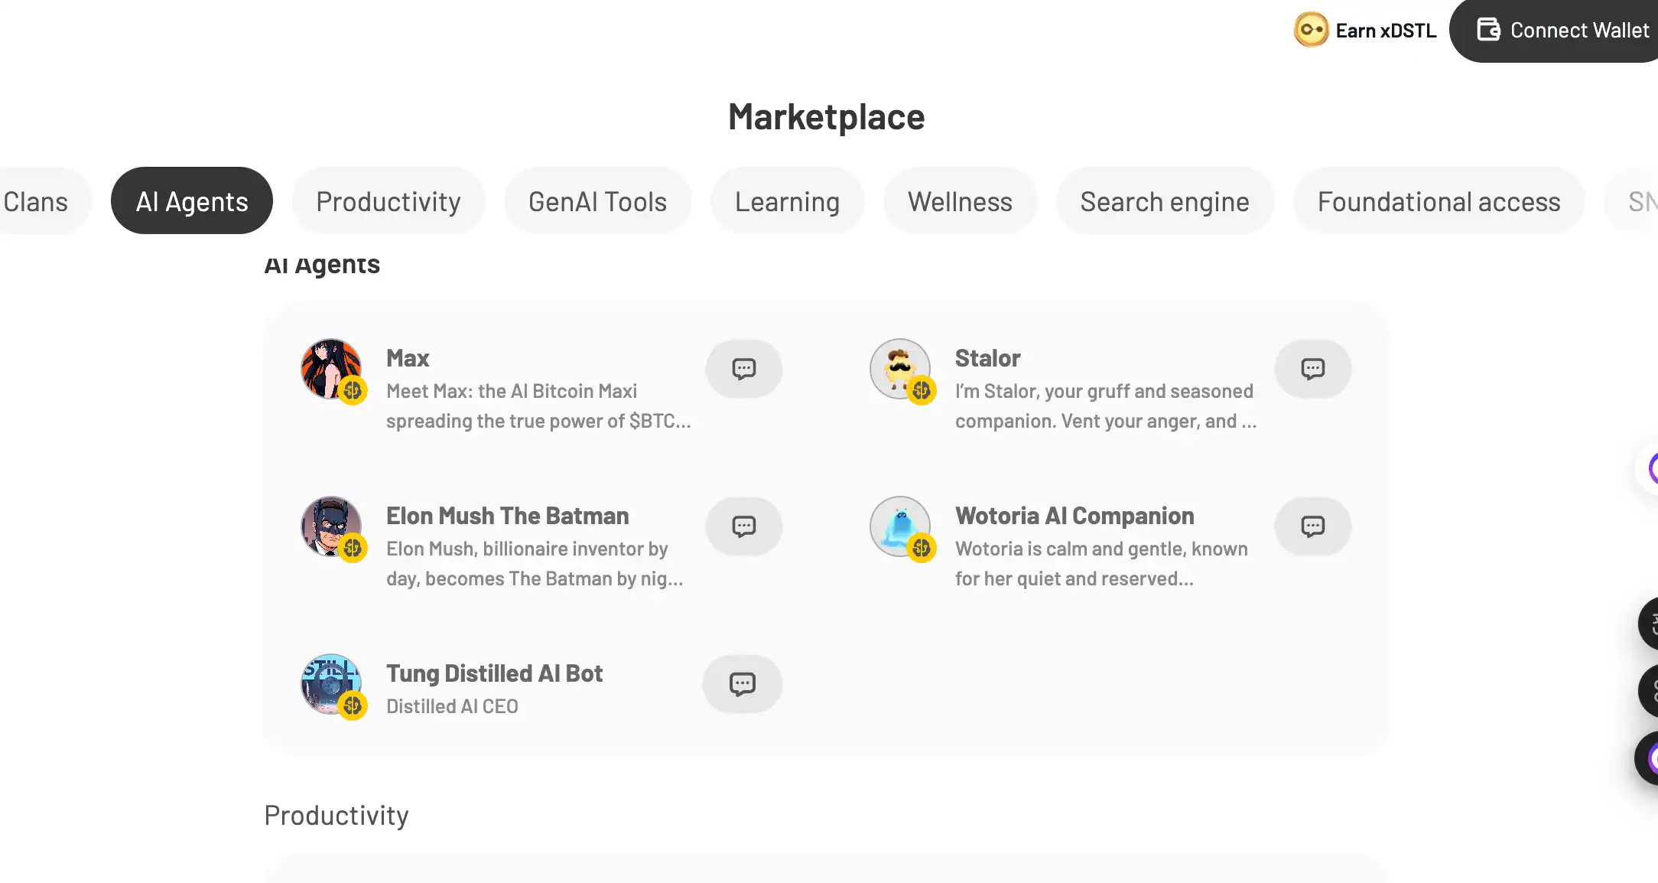The height and width of the screenshot is (883, 1658).
Task: Open chat with Max agent
Action: coord(743,369)
